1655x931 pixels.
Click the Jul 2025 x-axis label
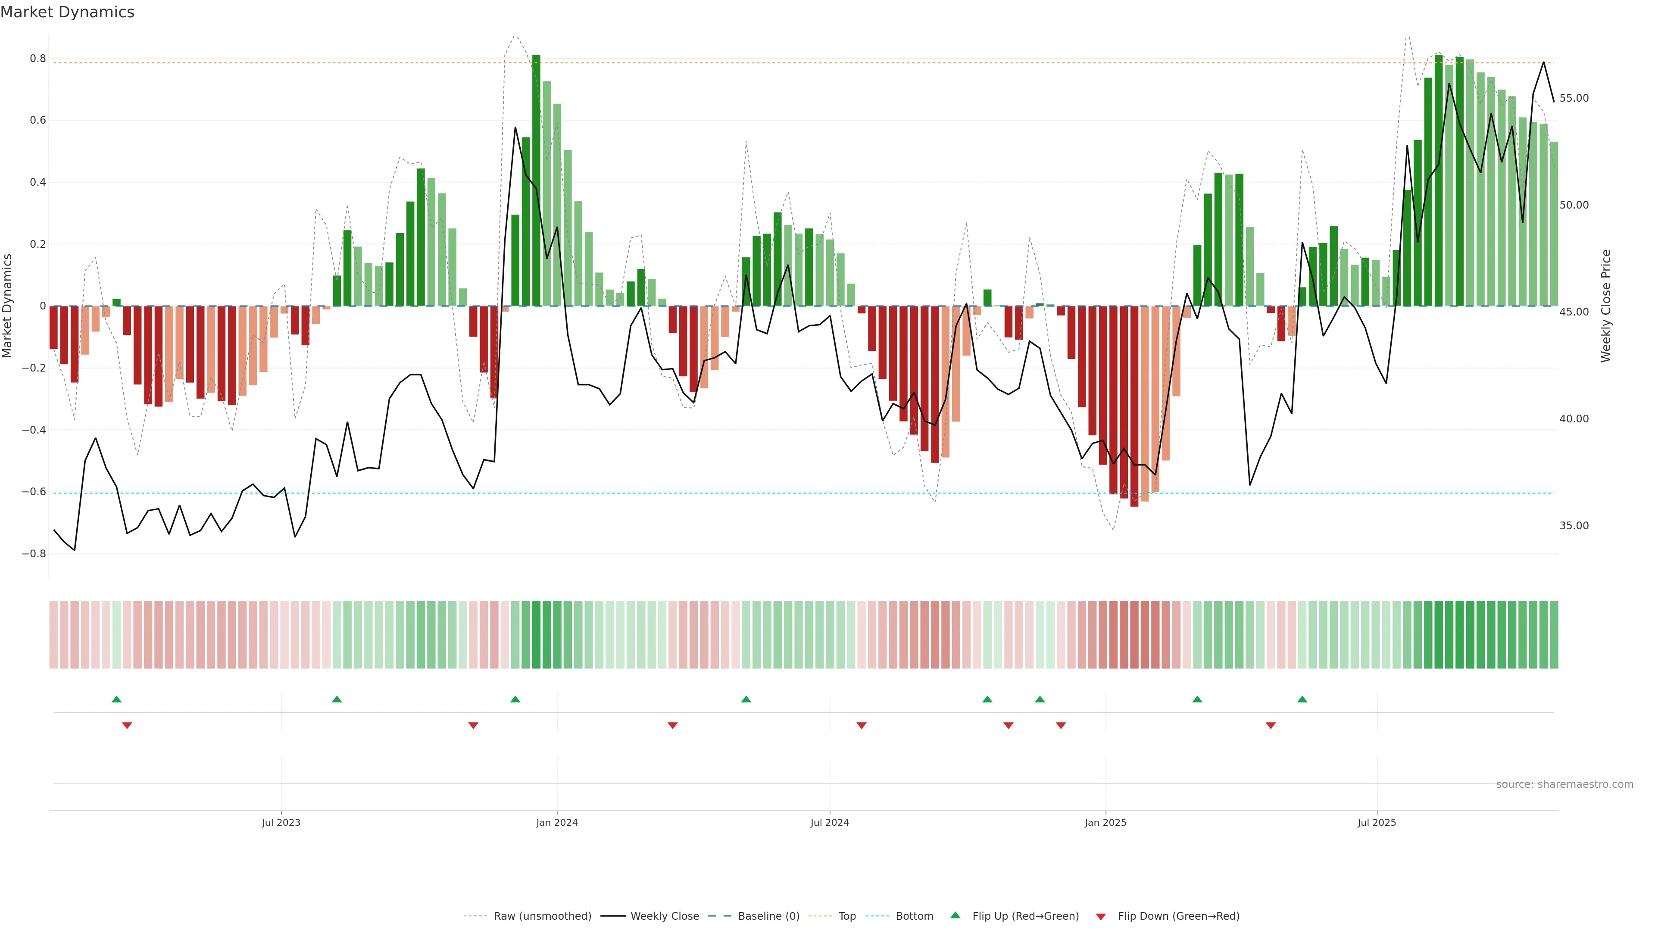(1377, 822)
